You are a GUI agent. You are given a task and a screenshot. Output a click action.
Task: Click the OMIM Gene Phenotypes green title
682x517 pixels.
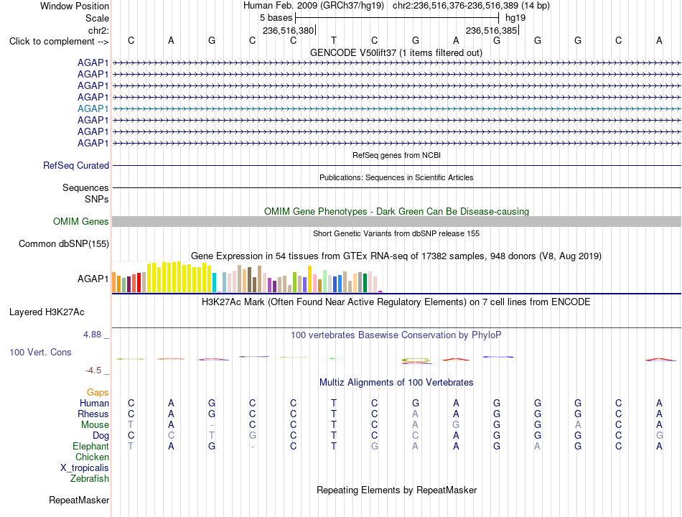397,212
